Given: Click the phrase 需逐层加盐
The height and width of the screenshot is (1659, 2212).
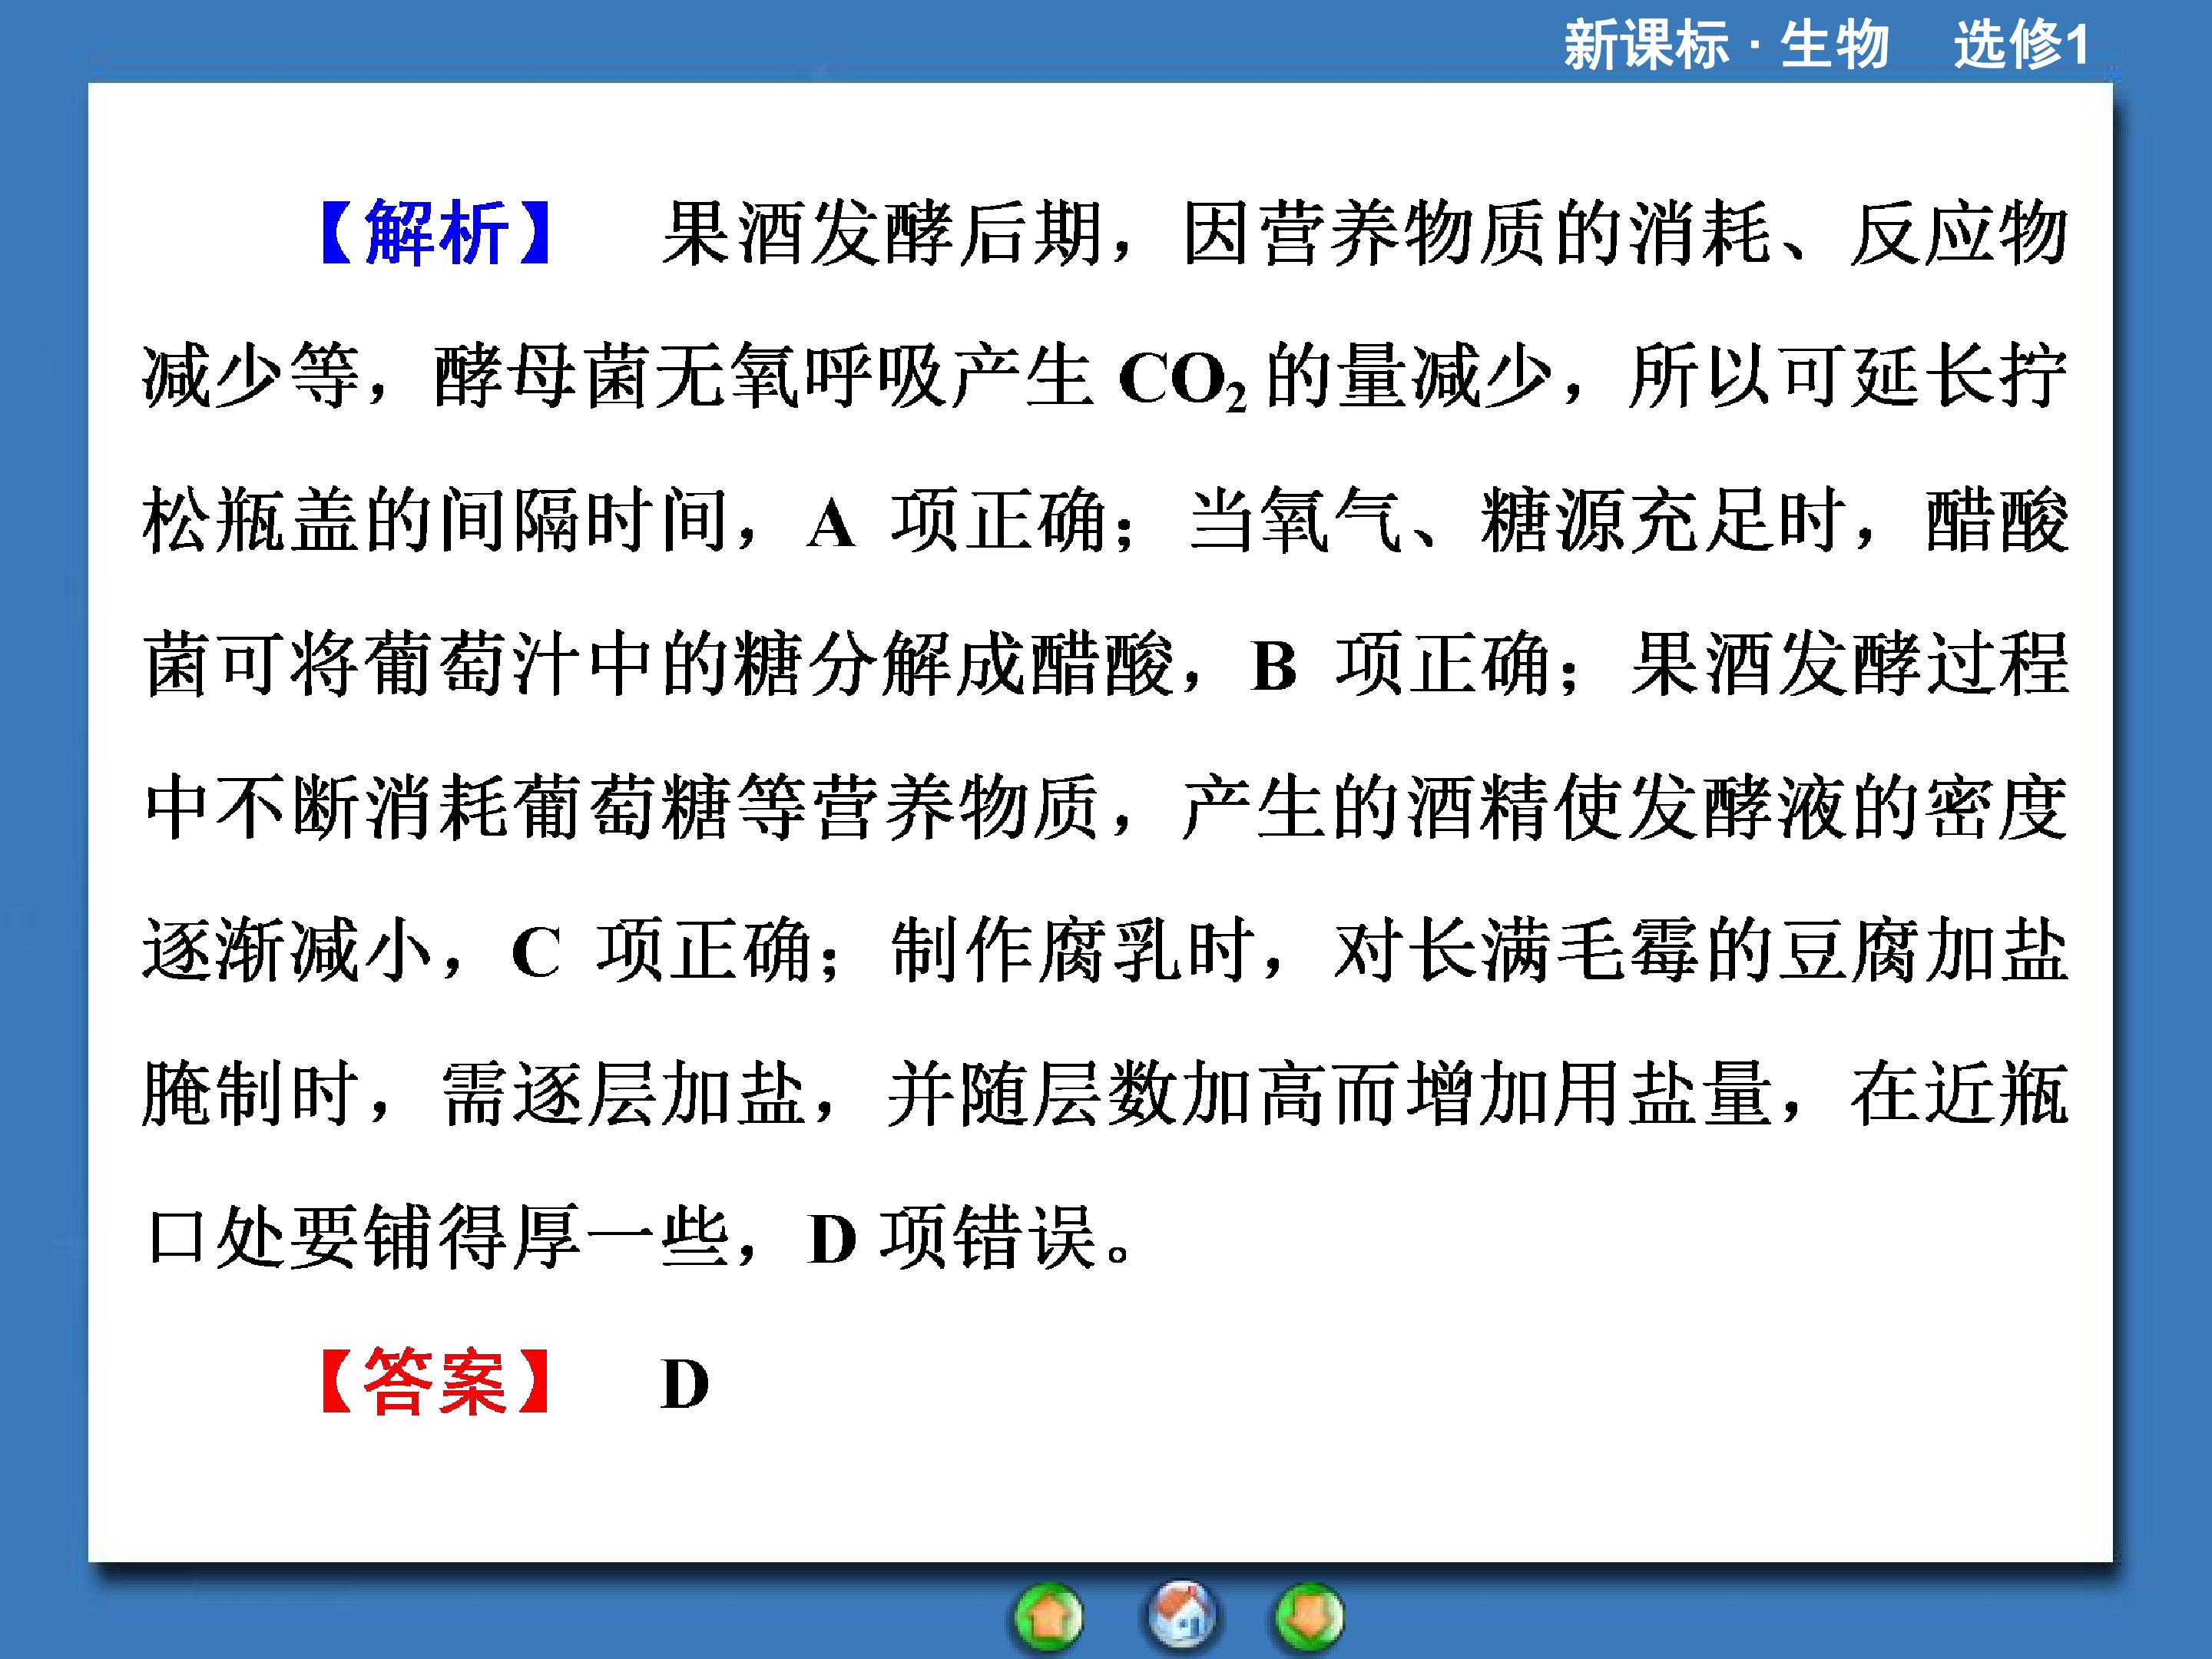Looking at the screenshot, I should point(624,1094).
